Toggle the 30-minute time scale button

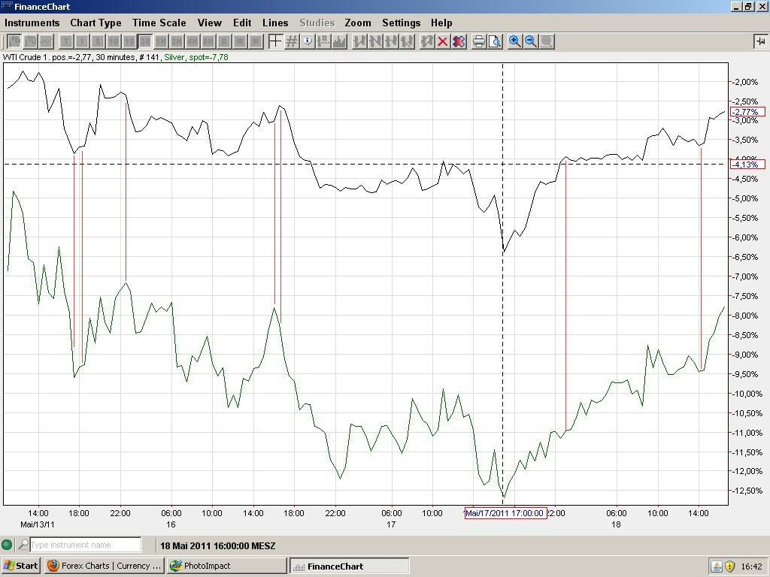pyautogui.click(x=145, y=41)
